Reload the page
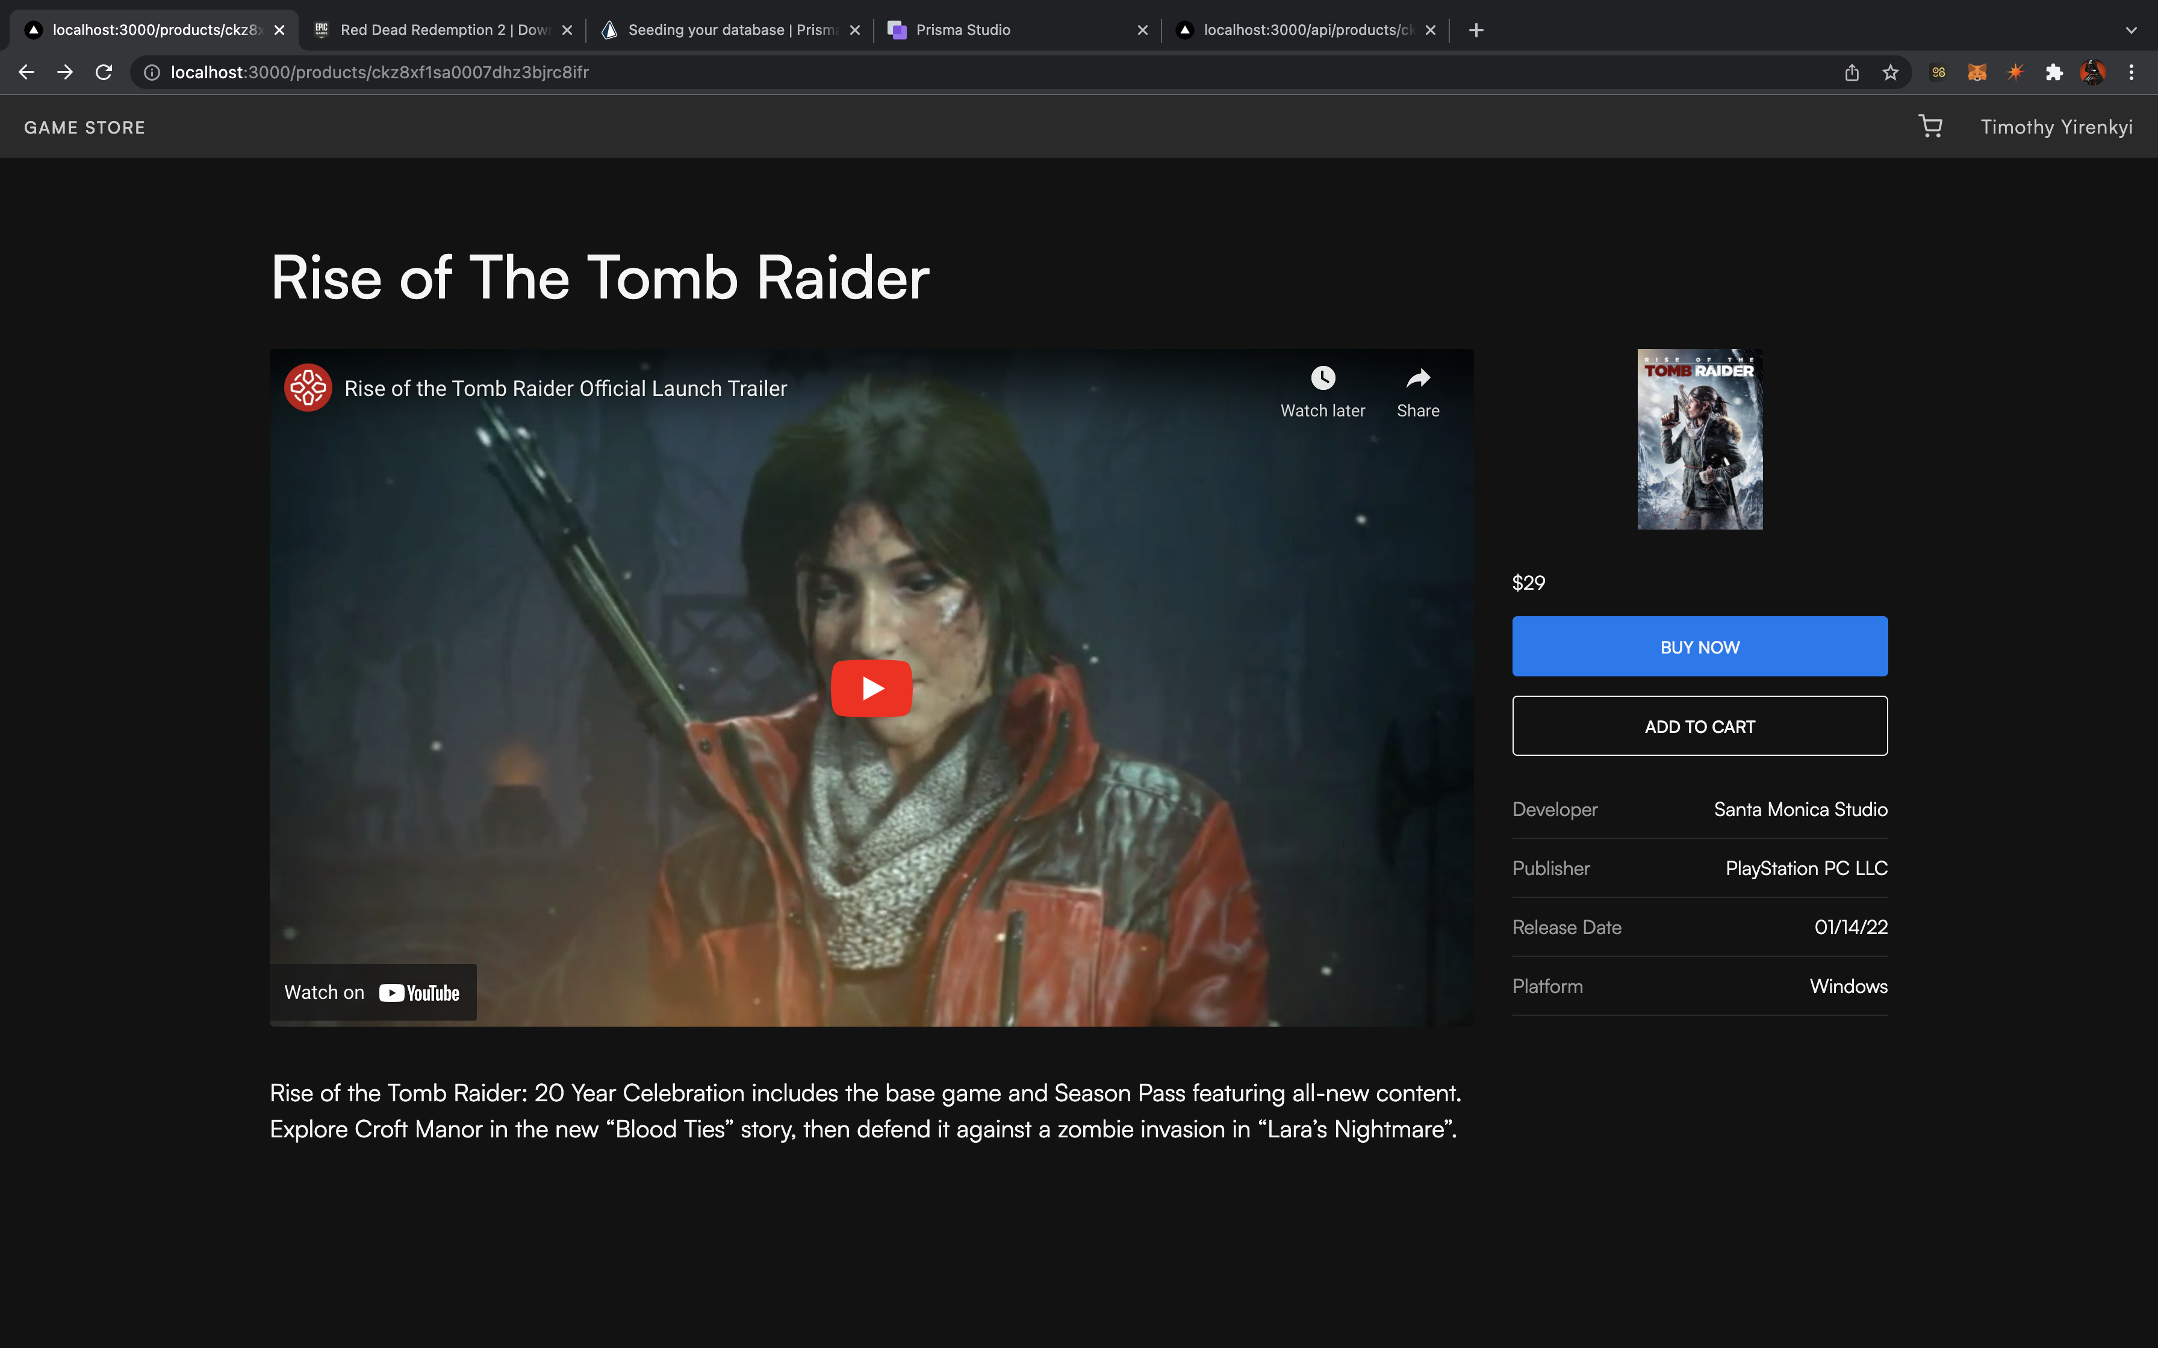 click(x=104, y=72)
